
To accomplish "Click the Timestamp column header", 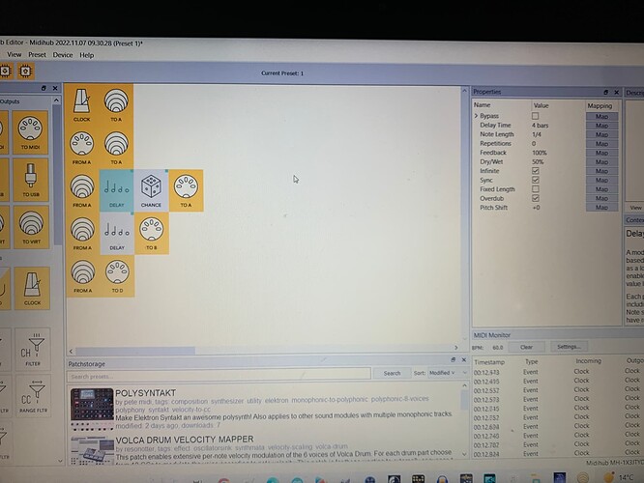I will point(489,362).
